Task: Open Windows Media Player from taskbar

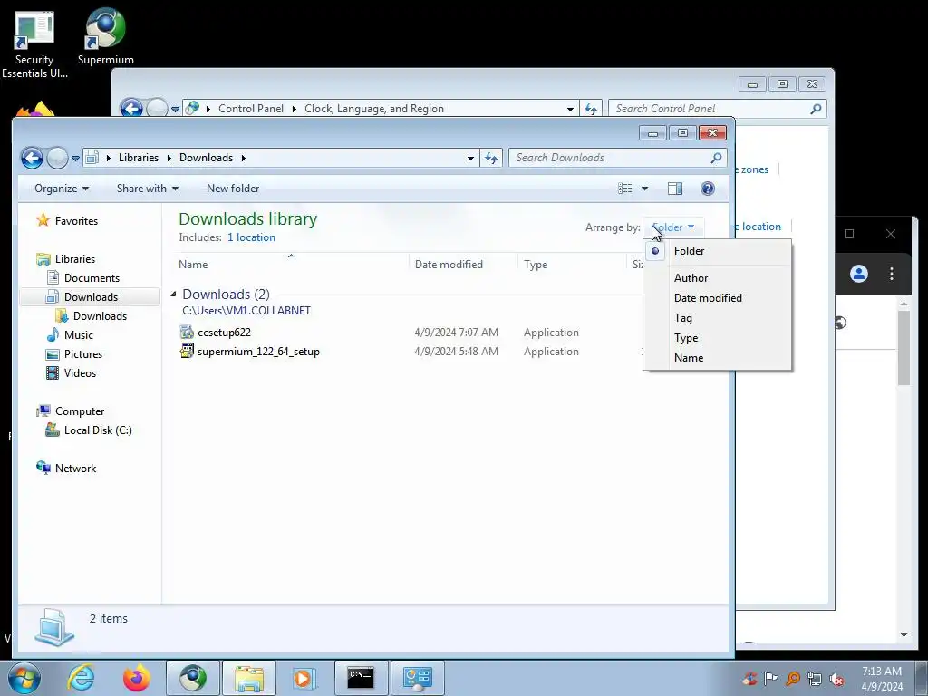Action: point(304,678)
